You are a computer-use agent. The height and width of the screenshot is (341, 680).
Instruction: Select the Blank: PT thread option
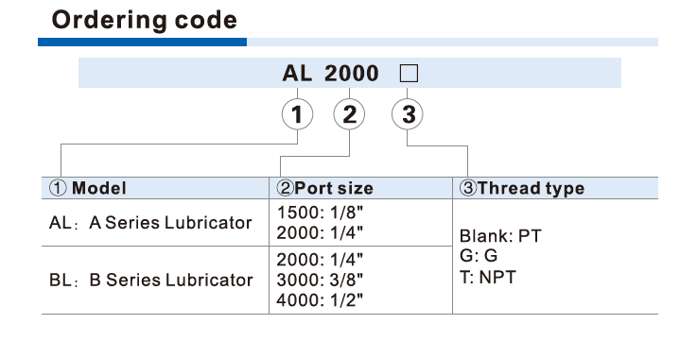(500, 236)
